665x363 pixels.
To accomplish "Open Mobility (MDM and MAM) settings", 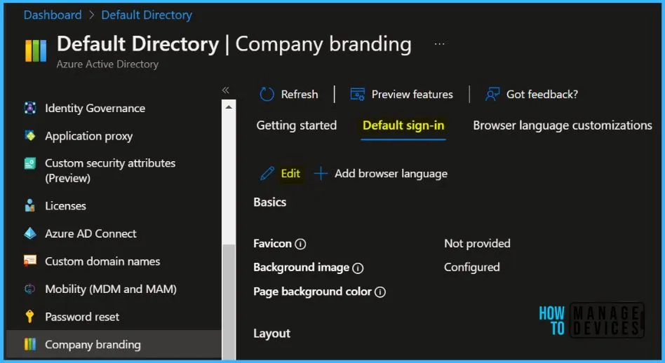I will pyautogui.click(x=111, y=289).
